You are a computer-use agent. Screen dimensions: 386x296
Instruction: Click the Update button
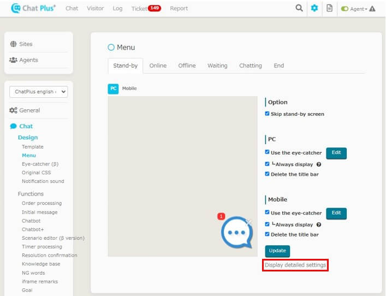pyautogui.click(x=277, y=251)
